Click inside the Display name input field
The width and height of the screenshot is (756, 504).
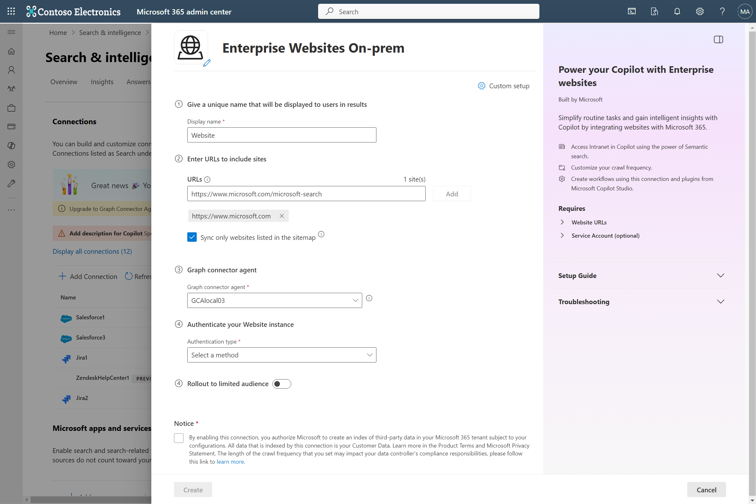coord(281,135)
